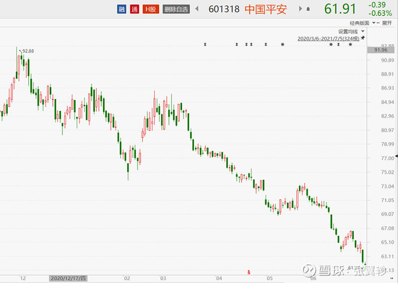
Task: Click 删除自选 to remove from watchlist
Action: tap(176, 10)
